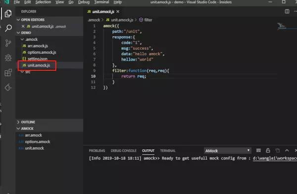Maximize the panel with up chevron
Image resolution: width=297 pixels, height=194 pixels.
point(287,151)
